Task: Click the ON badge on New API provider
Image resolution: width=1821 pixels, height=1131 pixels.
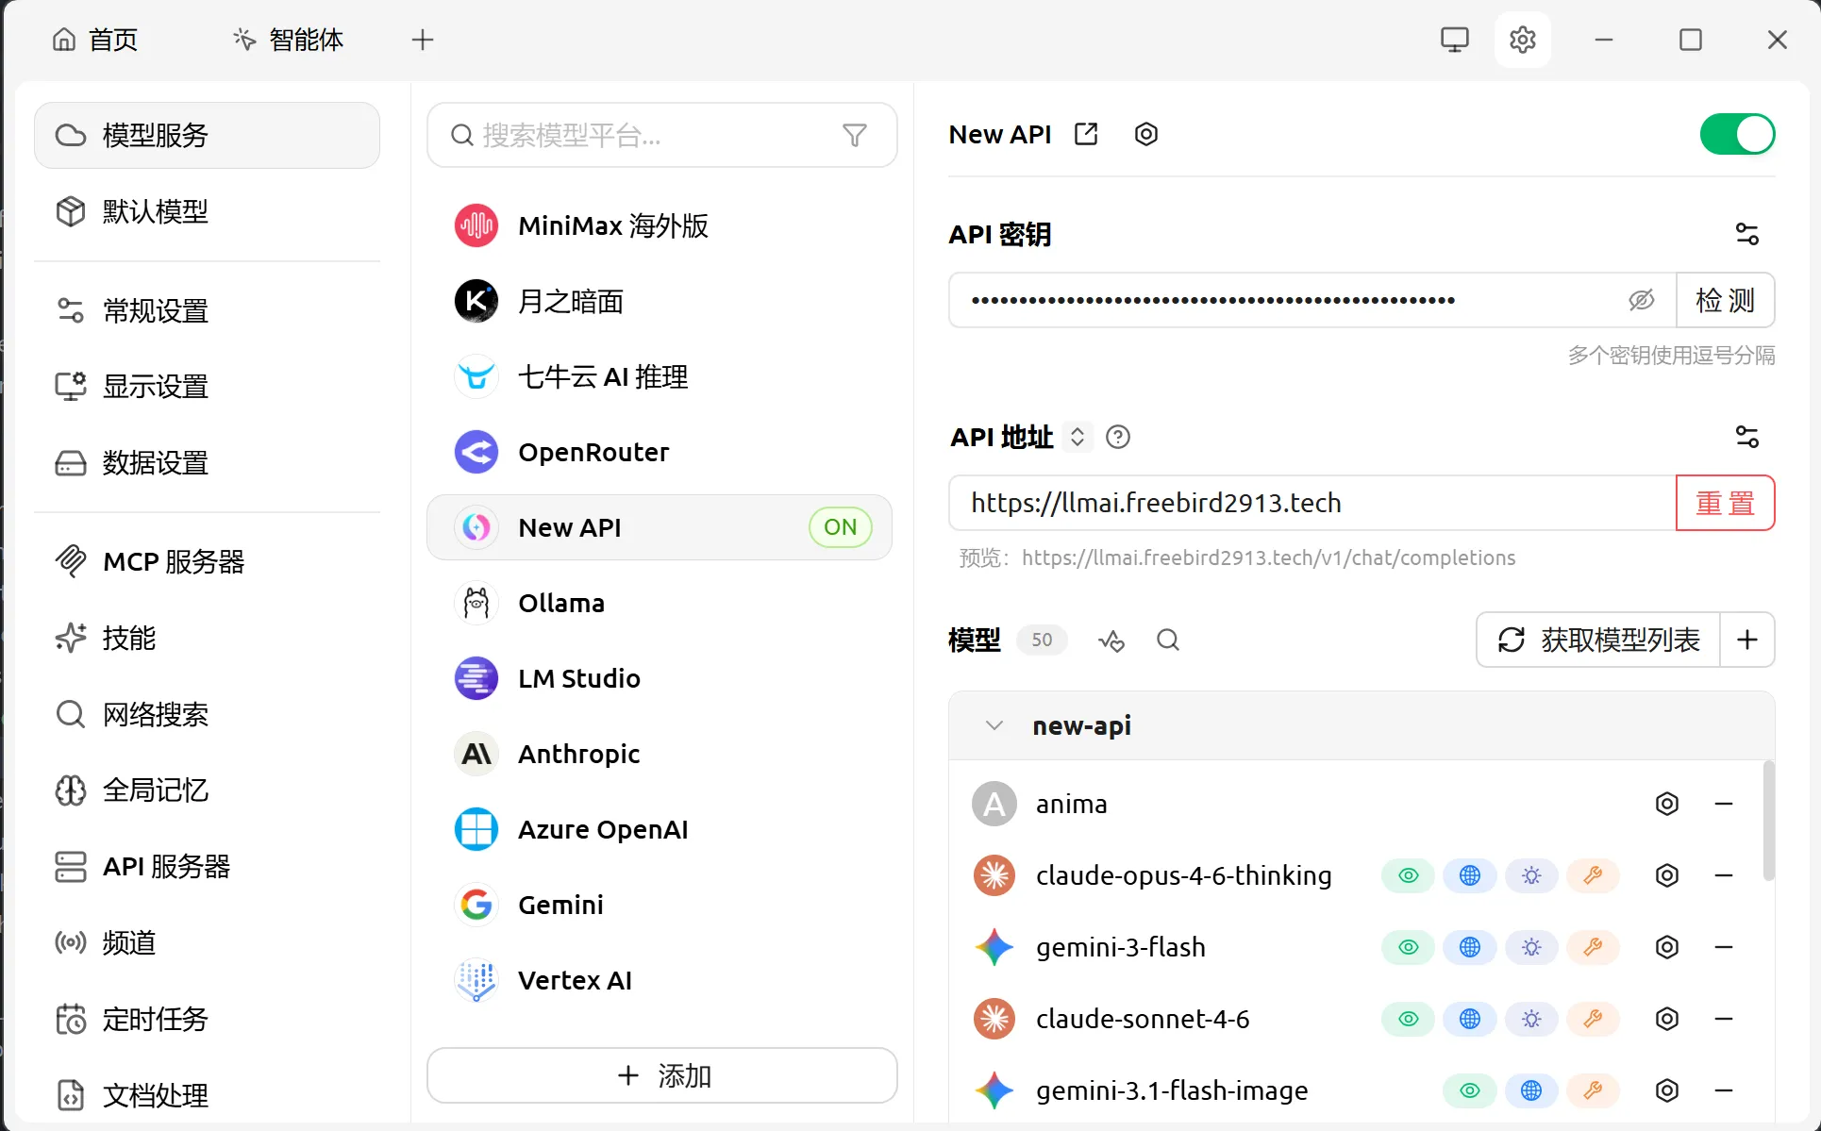Action: 841,527
